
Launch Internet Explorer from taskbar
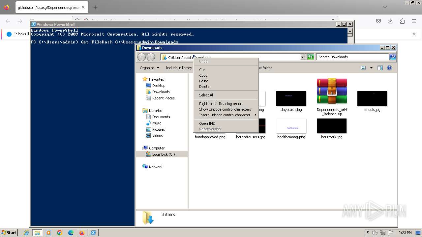(x=26, y=233)
